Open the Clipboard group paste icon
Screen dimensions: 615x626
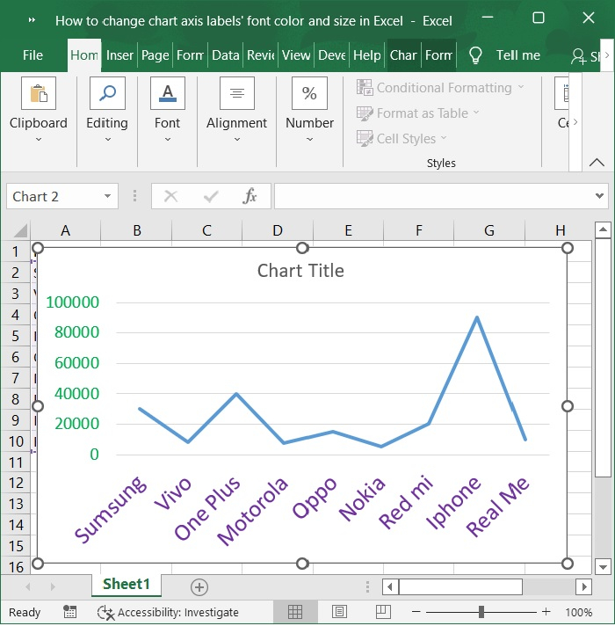[x=39, y=93]
